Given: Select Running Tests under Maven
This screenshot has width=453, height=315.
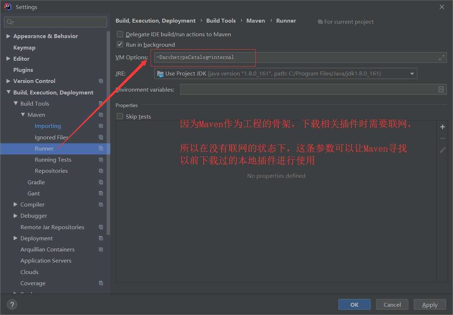Looking at the screenshot, I should pos(53,159).
